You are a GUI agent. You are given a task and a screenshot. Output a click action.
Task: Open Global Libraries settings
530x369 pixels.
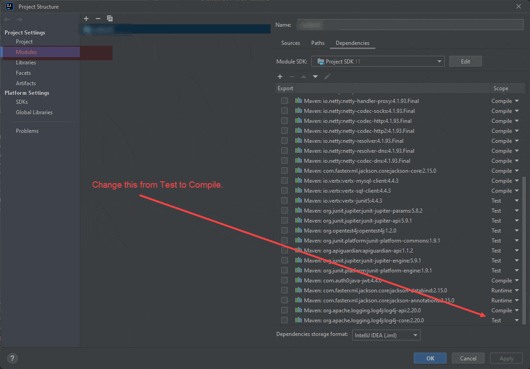pyautogui.click(x=34, y=112)
